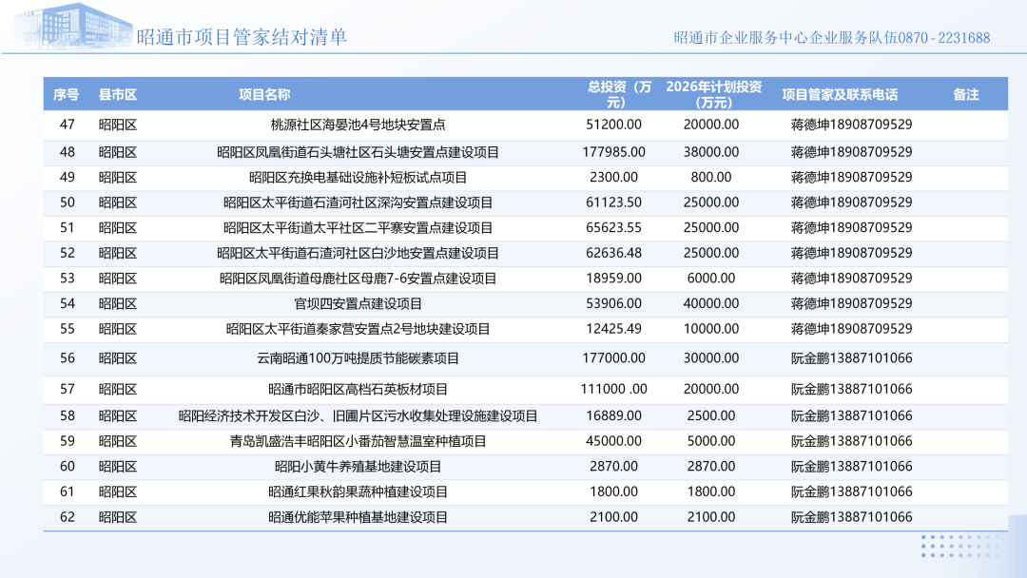The height and width of the screenshot is (578, 1027).
Task: Select the title 昭通市项目管家结对清单
Action: [x=242, y=37]
